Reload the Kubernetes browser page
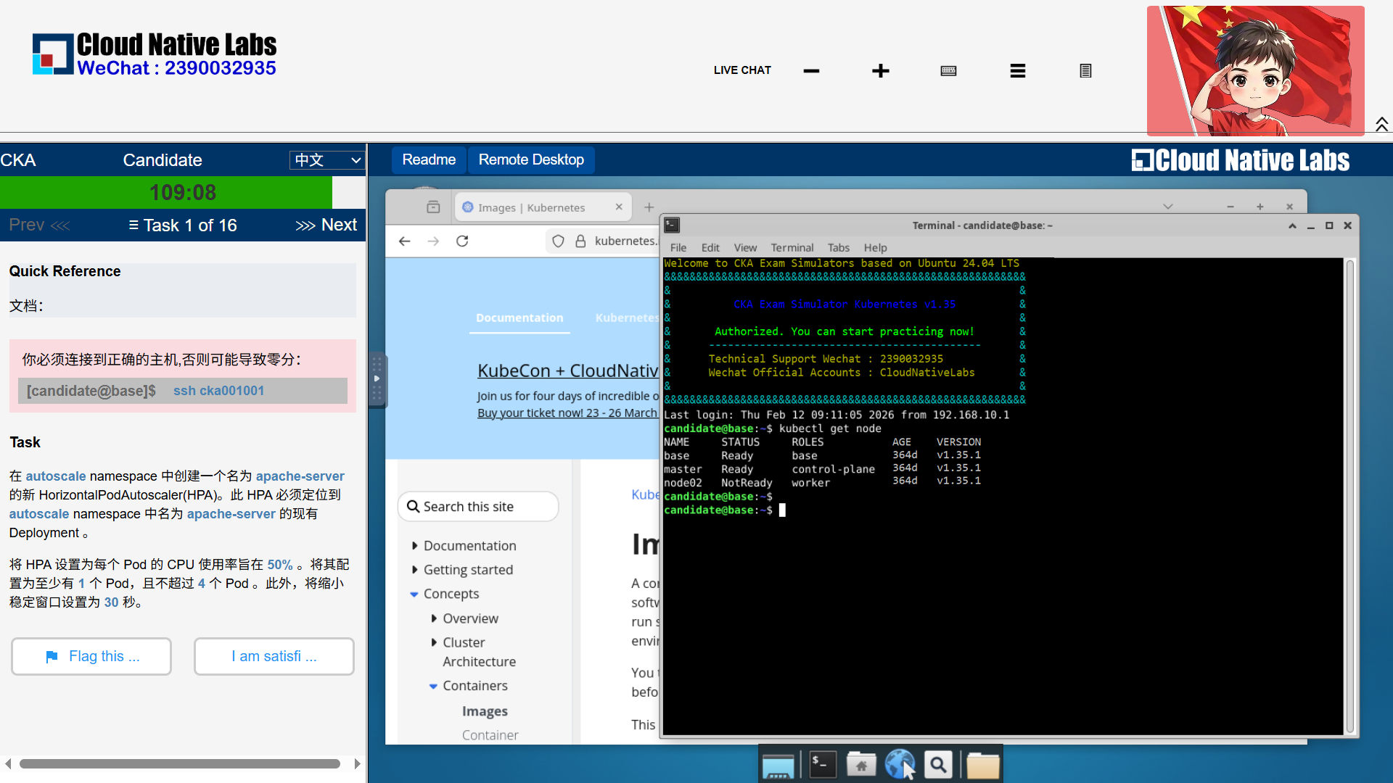This screenshot has height=783, width=1393. click(x=462, y=241)
